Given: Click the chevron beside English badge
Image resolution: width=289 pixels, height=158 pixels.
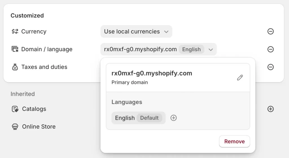Looking at the screenshot, I should pos(211,49).
